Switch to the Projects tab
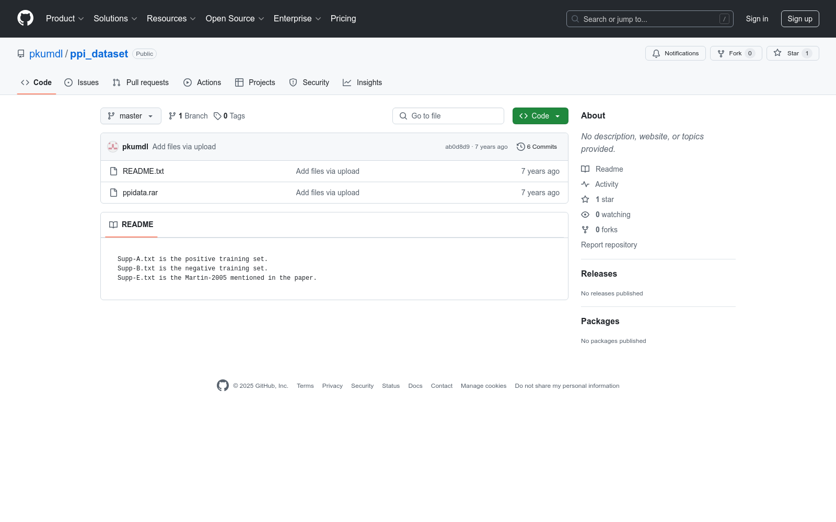Screen dimensions: 836x522 255,82
